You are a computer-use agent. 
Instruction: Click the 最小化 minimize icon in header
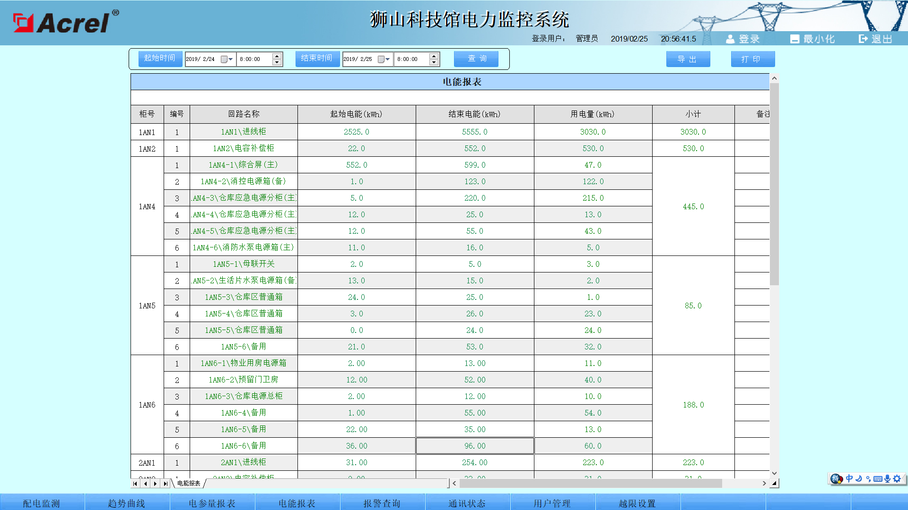[x=794, y=39]
